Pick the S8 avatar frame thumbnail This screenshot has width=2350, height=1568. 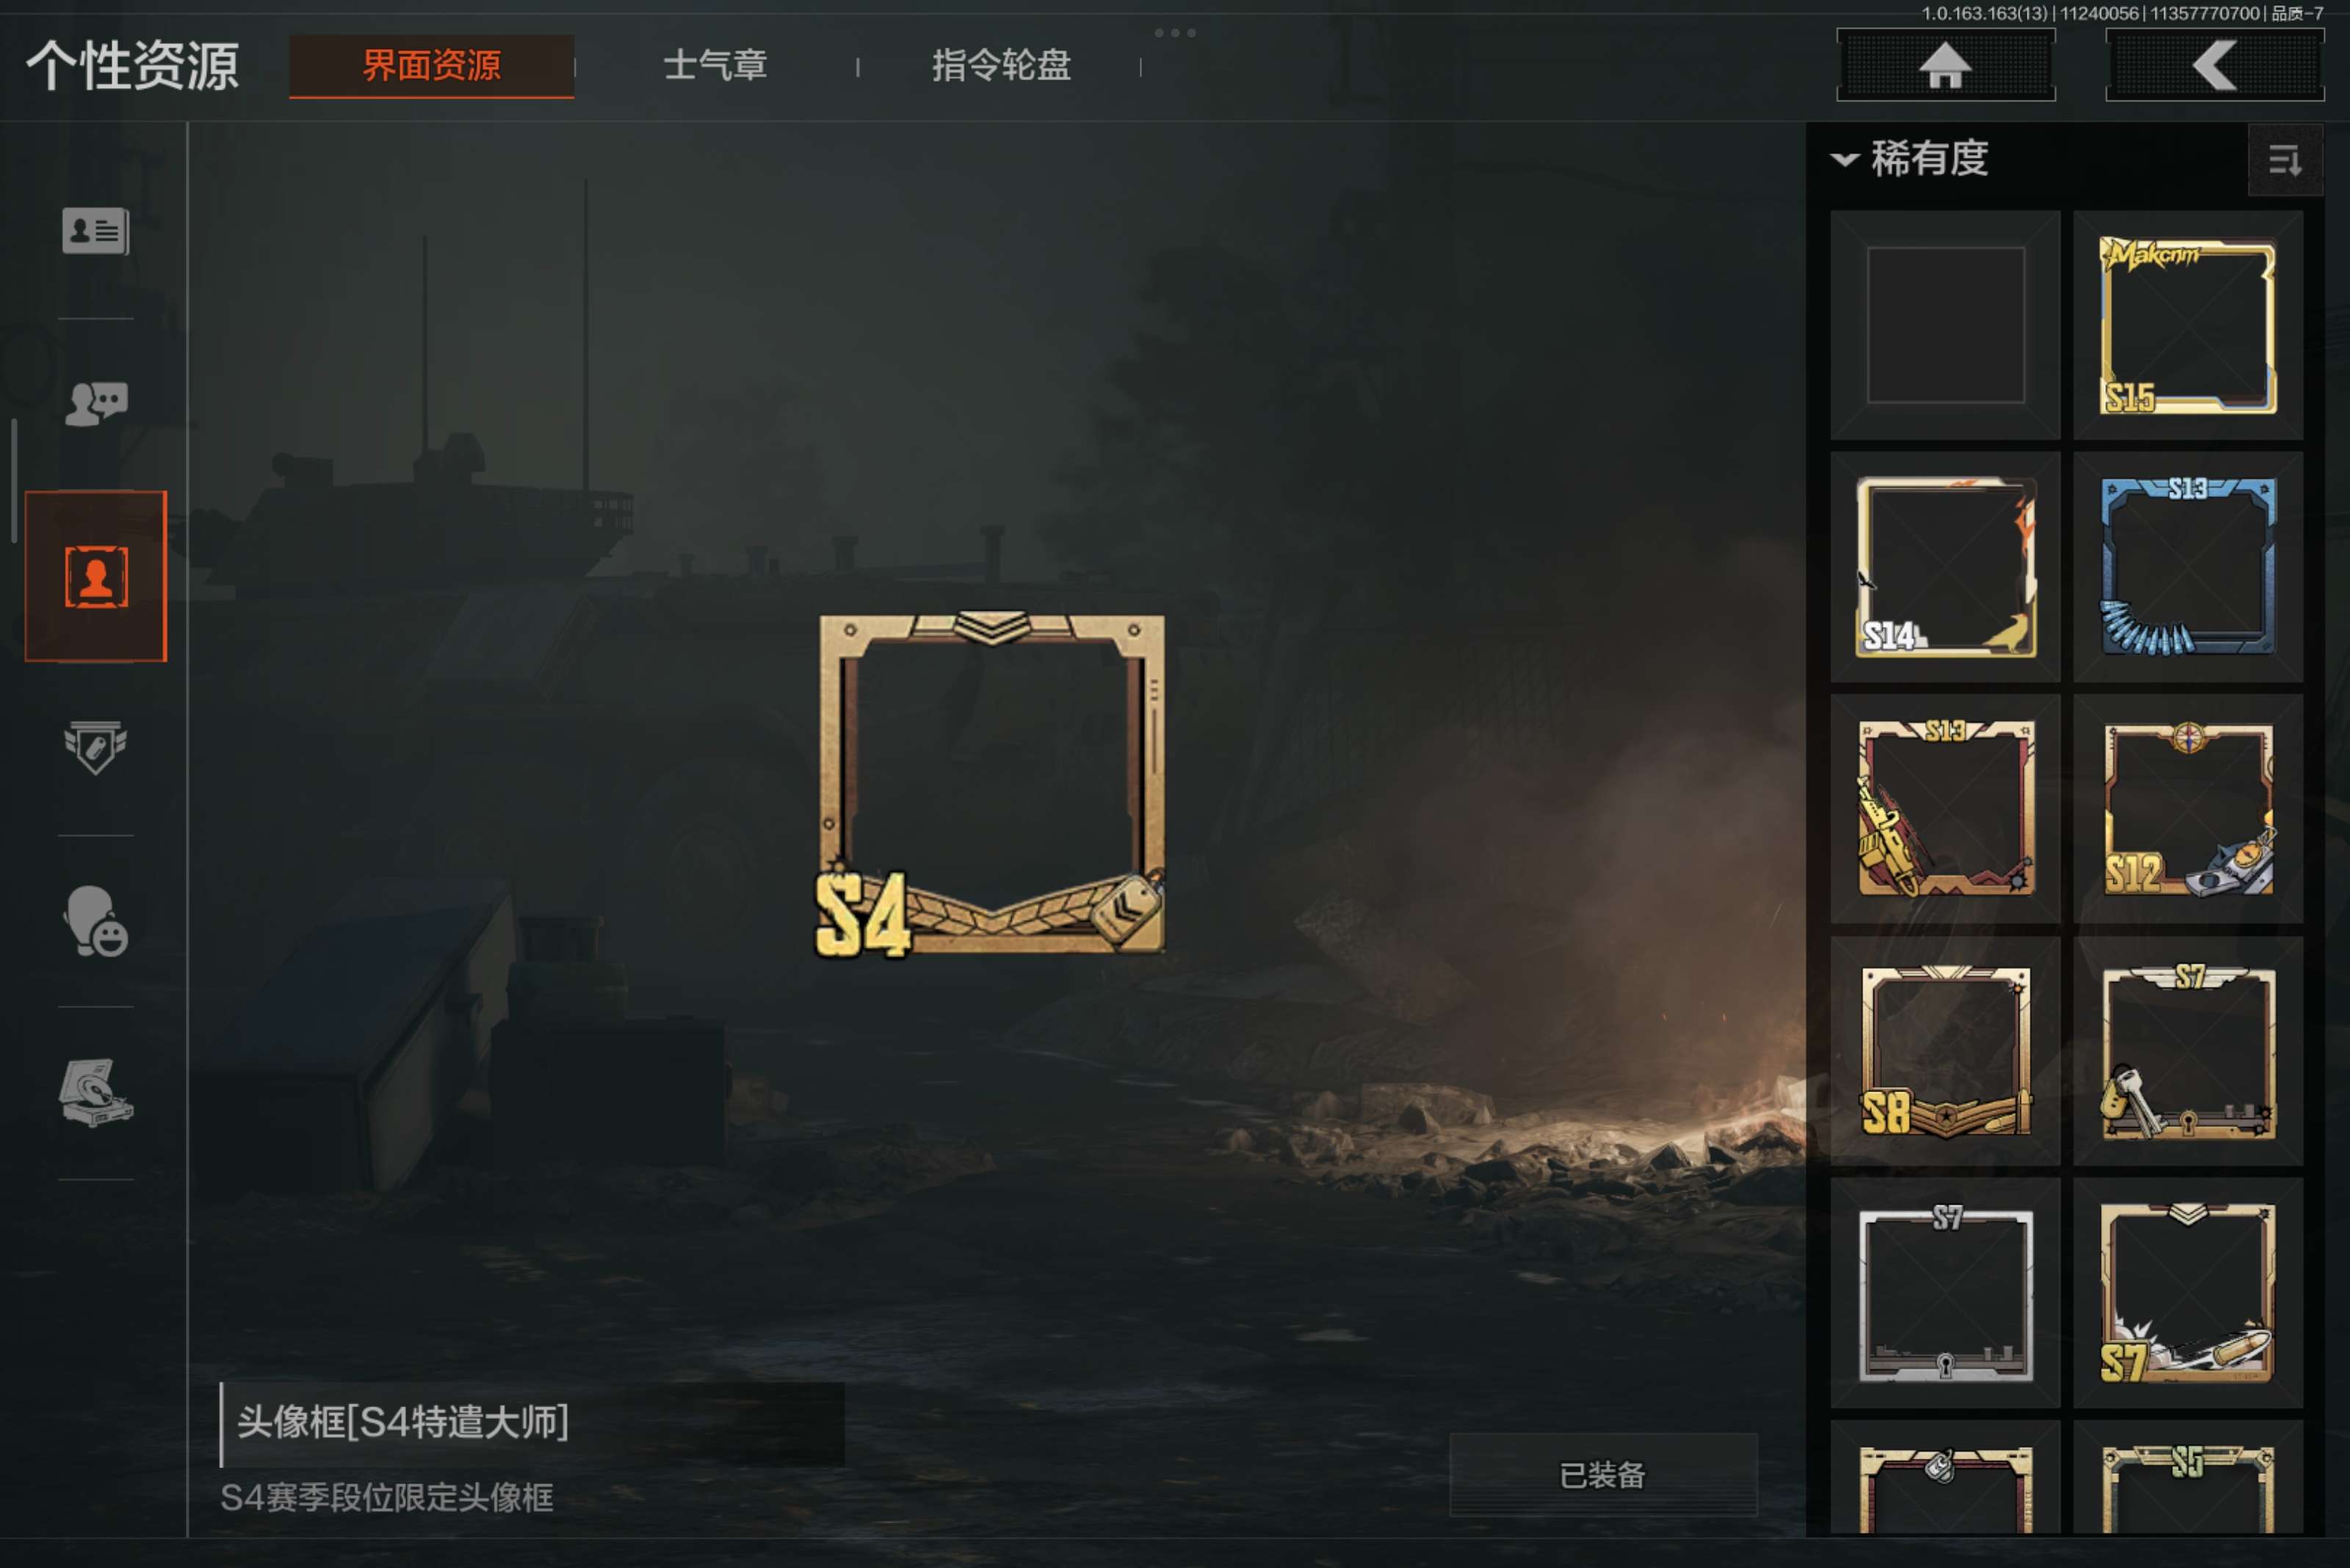click(x=1946, y=1051)
